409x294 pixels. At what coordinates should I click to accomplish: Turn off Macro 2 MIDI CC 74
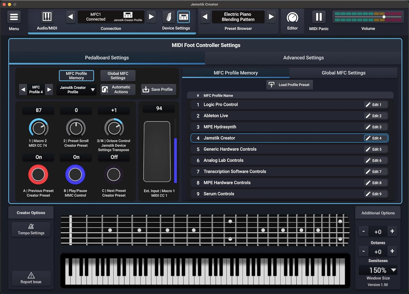pos(38,157)
